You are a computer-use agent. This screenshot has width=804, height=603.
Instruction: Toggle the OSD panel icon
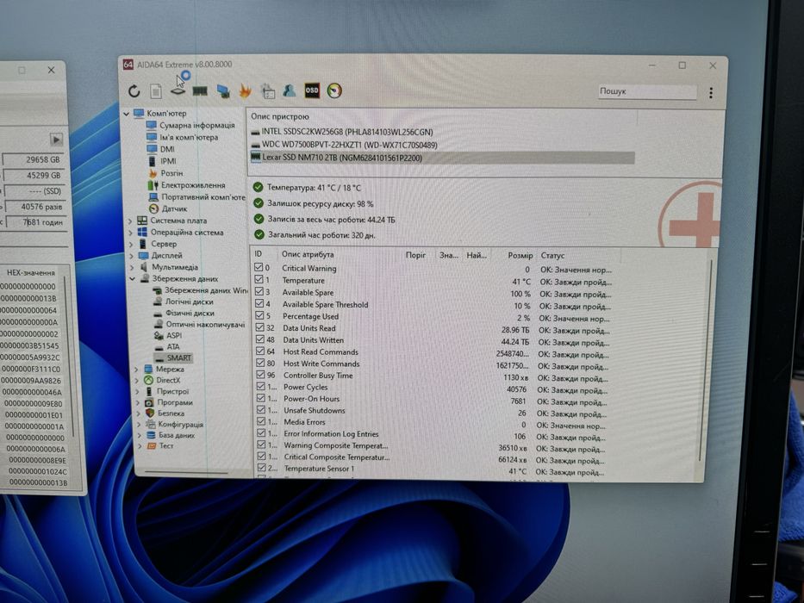[x=312, y=90]
